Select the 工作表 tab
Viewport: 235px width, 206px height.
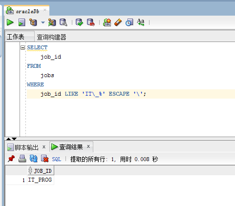click(16, 37)
